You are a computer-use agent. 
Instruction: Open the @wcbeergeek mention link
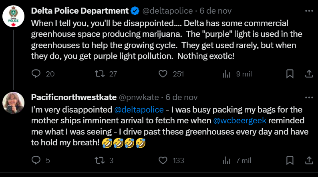click(239, 120)
